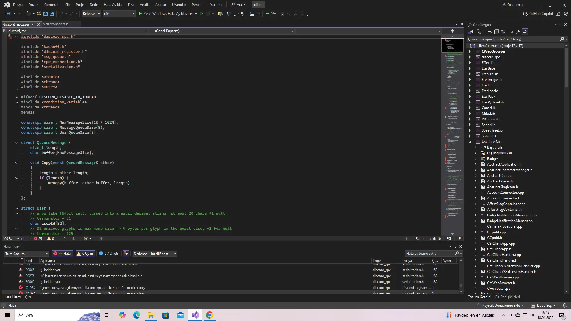Click the bookmark toggle icon in toolbar
Viewport: 571px width, 321px height.
pos(282,14)
